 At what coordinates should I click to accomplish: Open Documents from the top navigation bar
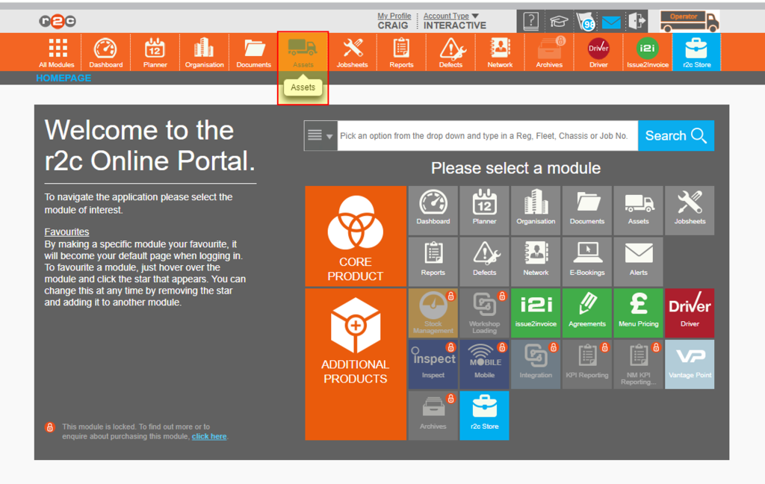(254, 52)
